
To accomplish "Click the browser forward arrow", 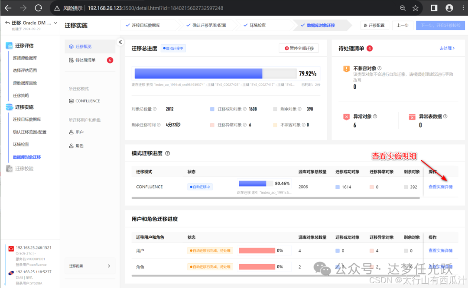I will tap(23, 8).
